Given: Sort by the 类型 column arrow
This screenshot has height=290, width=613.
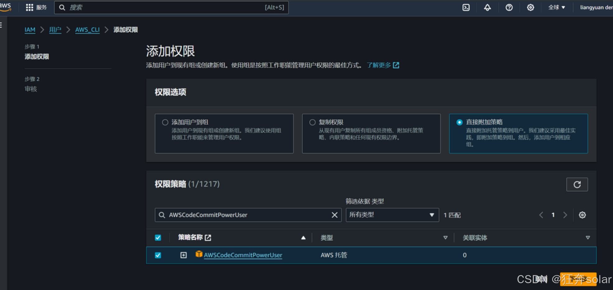Looking at the screenshot, I should [445, 238].
